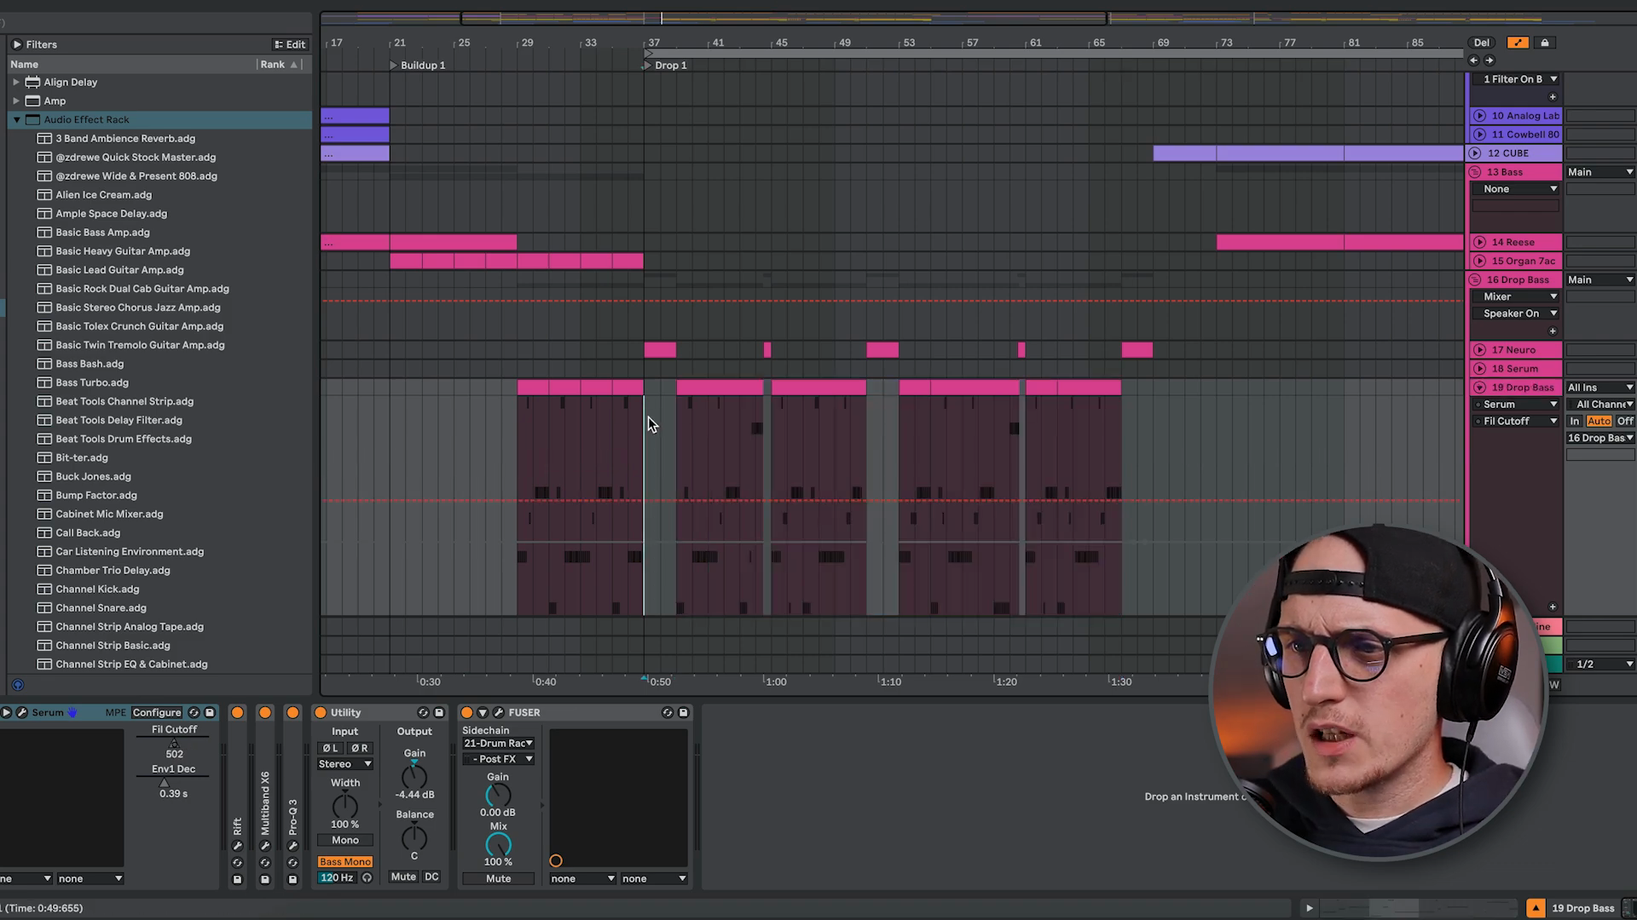The height and width of the screenshot is (920, 1637).
Task: Click Bass Mono audition headphone icon
Action: 367,877
